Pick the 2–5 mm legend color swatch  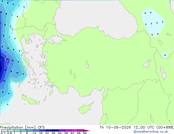24,130
